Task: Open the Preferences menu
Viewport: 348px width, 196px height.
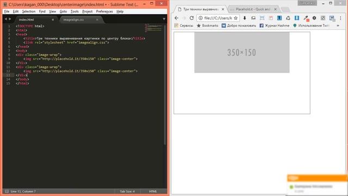Action: pos(104,11)
